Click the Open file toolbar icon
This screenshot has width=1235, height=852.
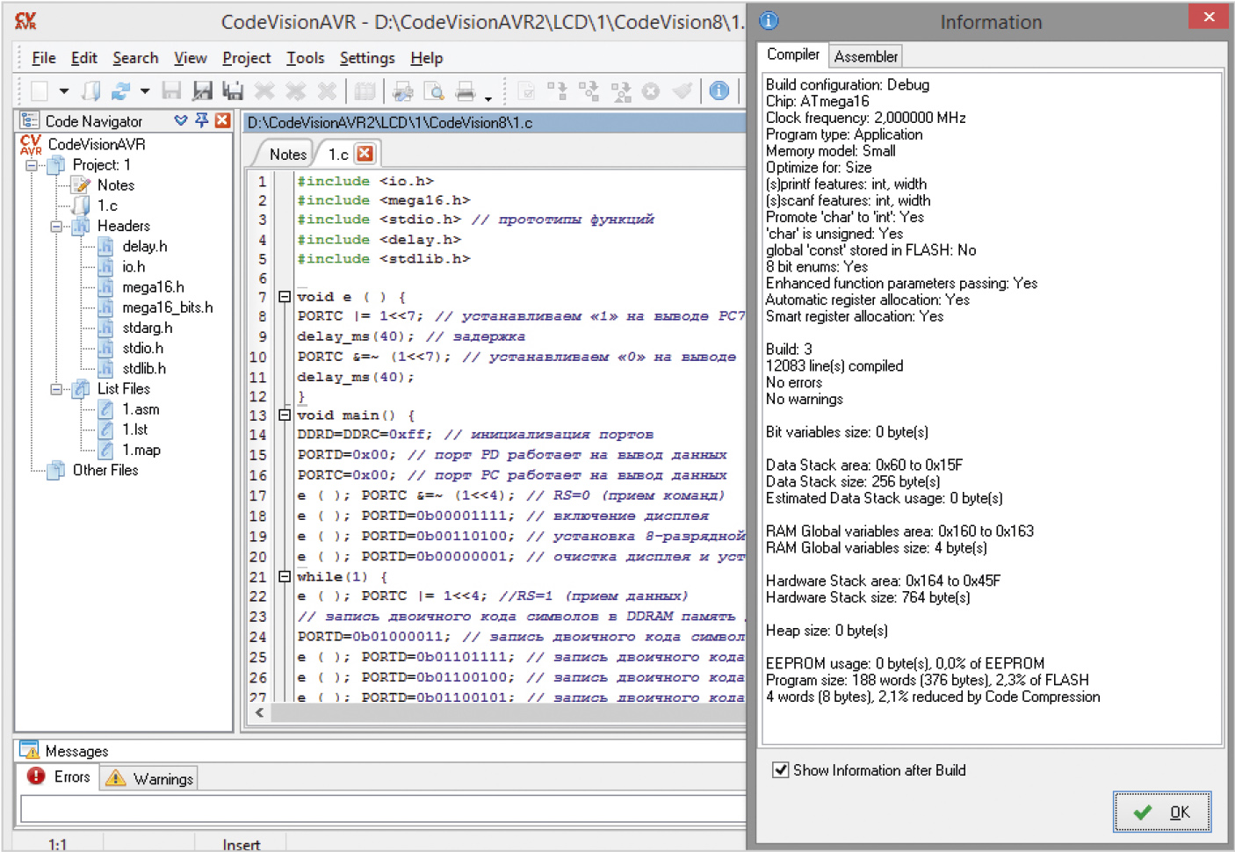point(91,90)
